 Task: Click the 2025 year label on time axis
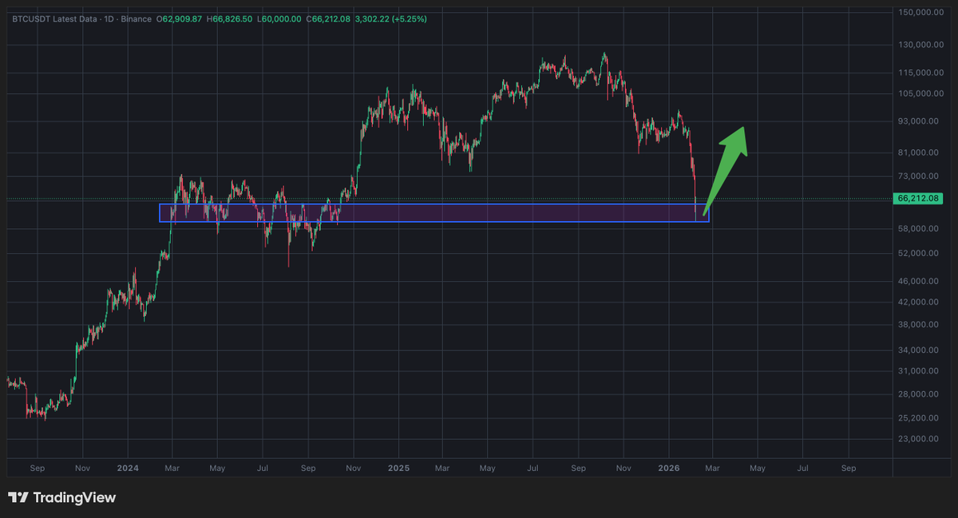pos(398,469)
